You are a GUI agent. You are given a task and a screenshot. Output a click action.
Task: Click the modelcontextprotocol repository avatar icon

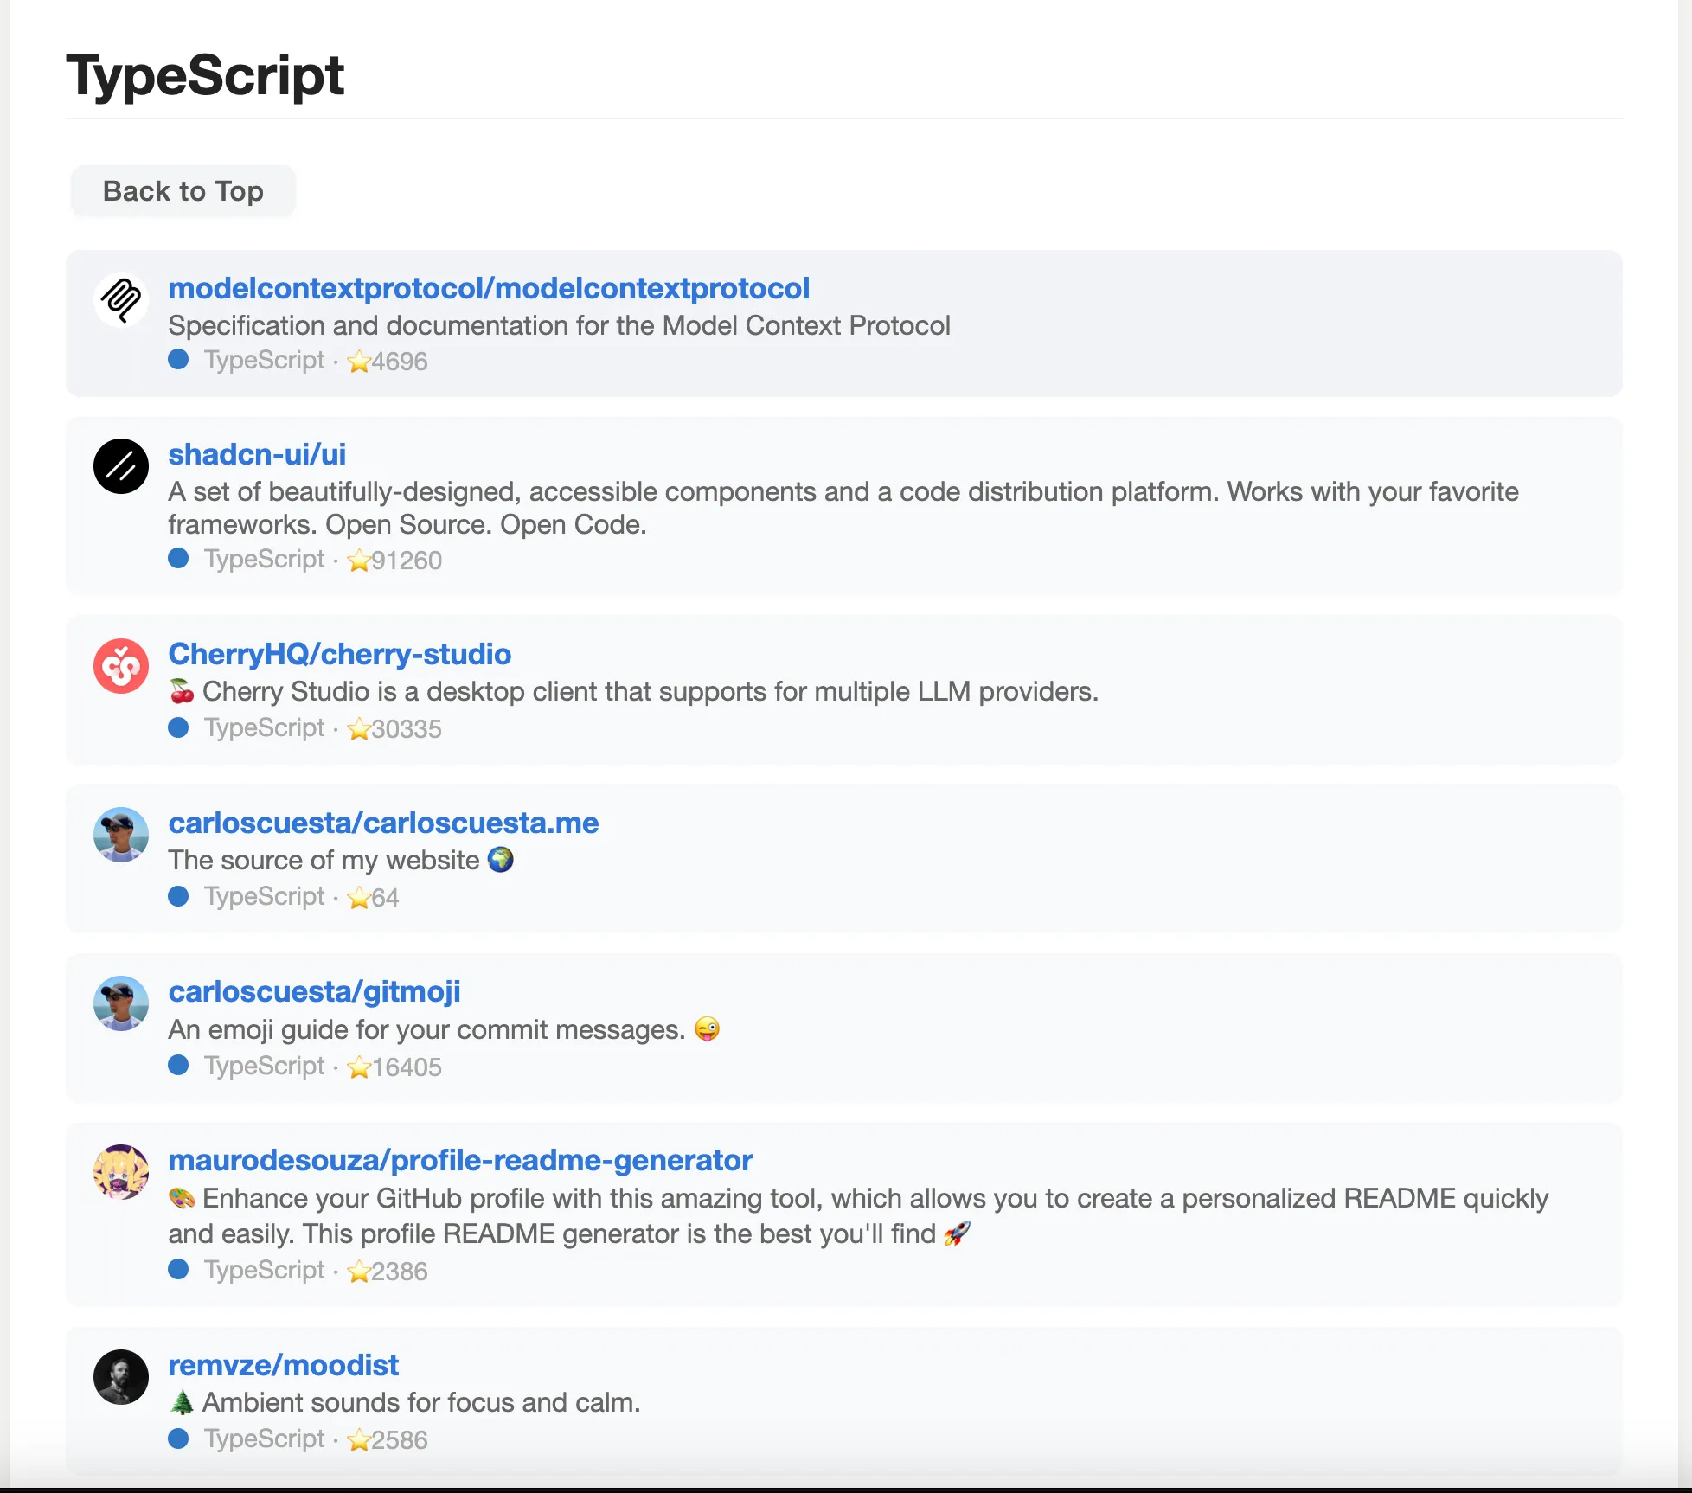click(x=121, y=300)
